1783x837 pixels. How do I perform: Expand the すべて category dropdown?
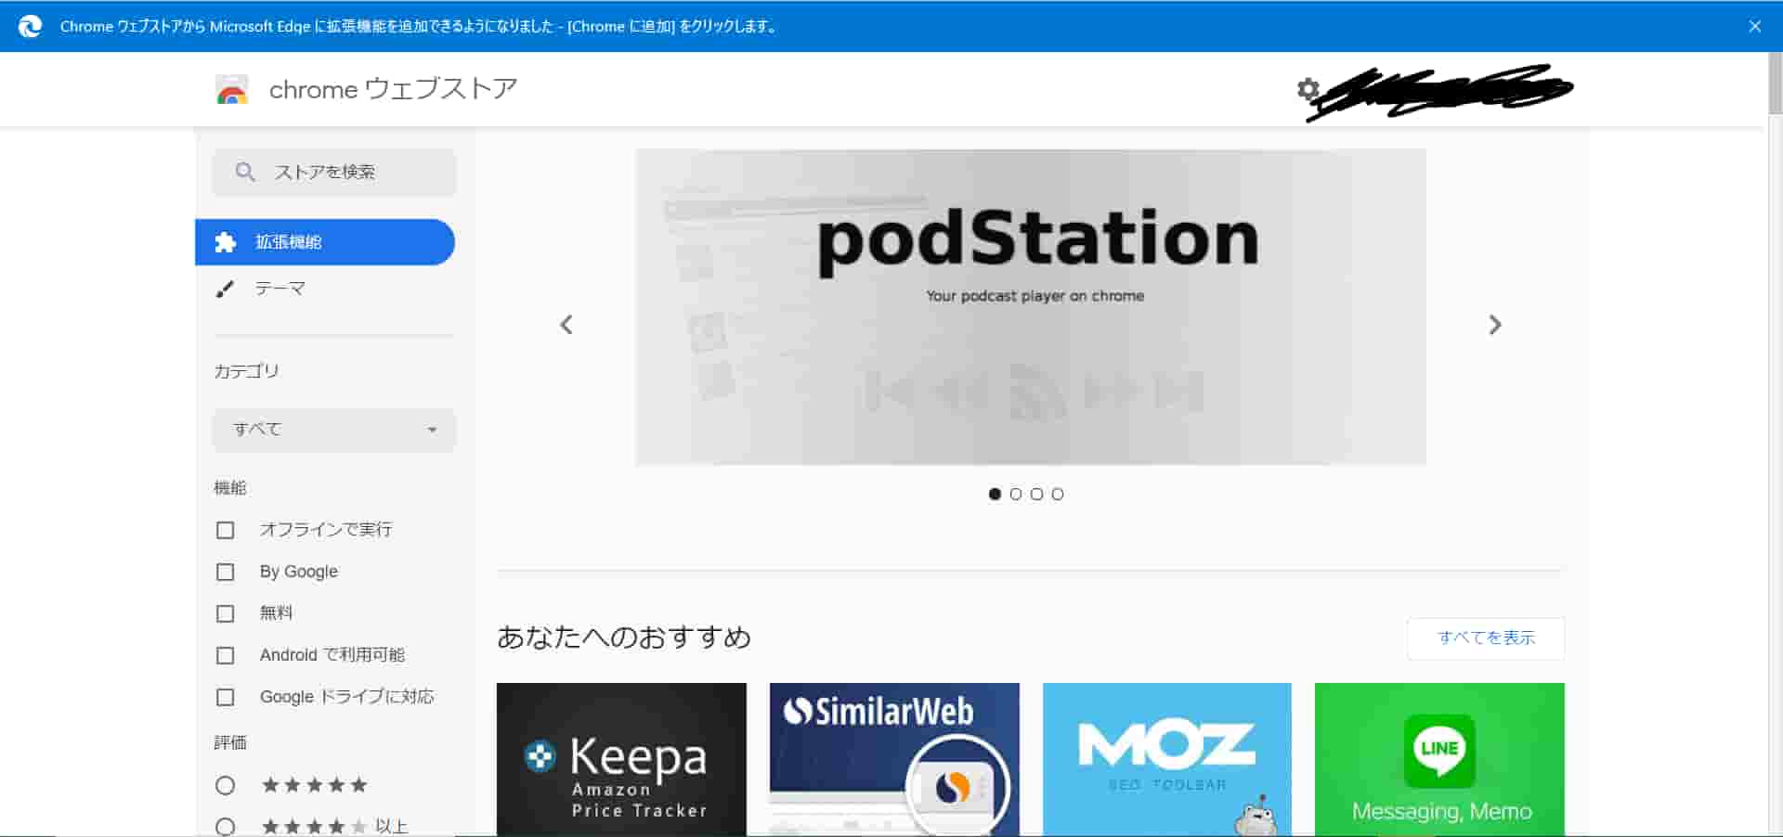point(334,430)
